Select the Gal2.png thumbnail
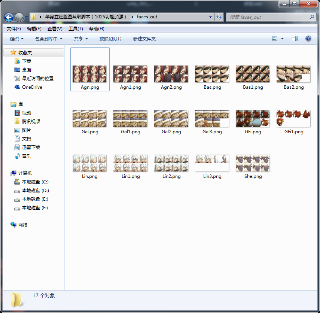The image size is (320, 313). click(171, 119)
